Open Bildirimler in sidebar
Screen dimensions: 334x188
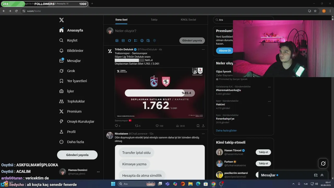[71, 51]
